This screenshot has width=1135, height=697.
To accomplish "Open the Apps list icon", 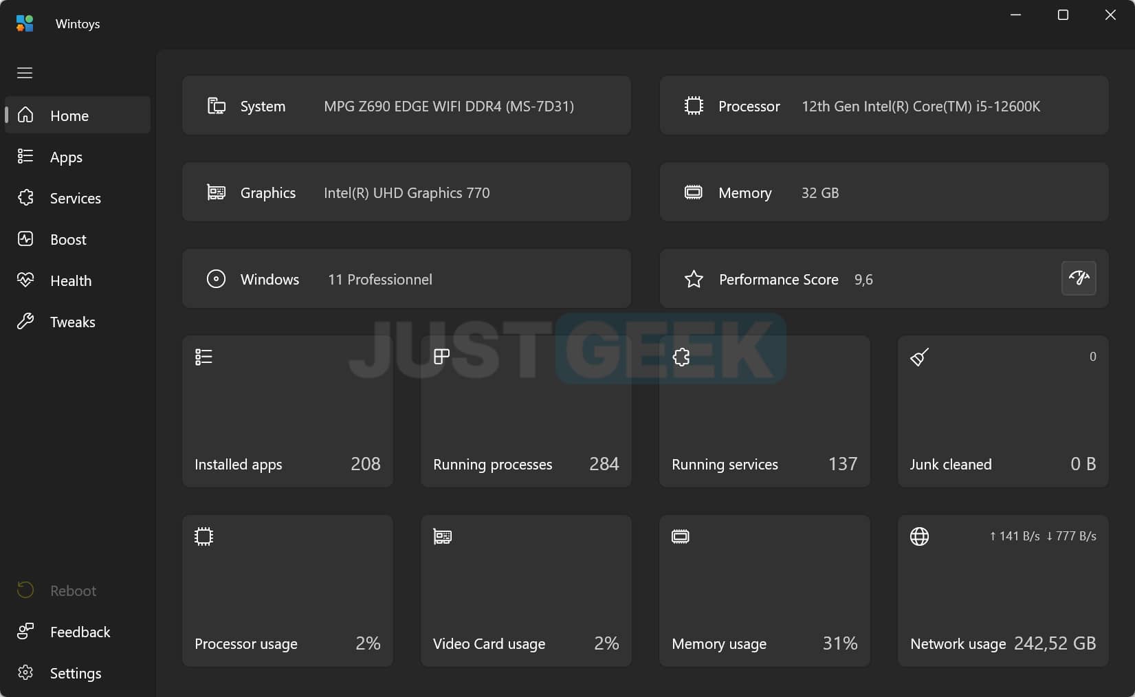I will click(25, 156).
